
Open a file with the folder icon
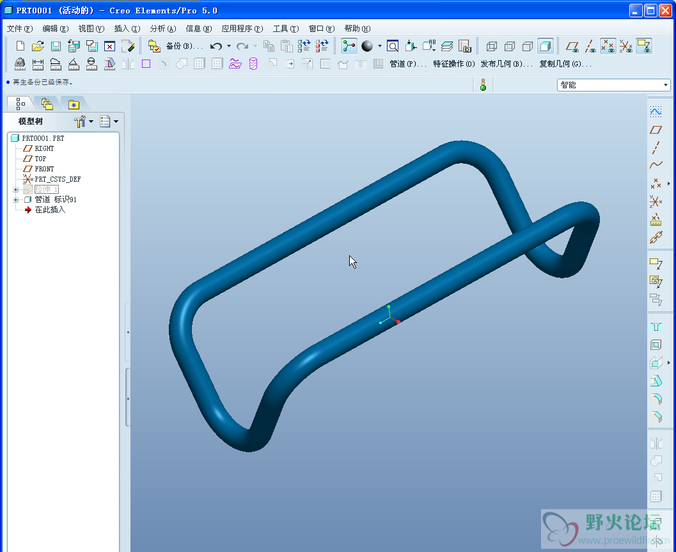[x=38, y=45]
